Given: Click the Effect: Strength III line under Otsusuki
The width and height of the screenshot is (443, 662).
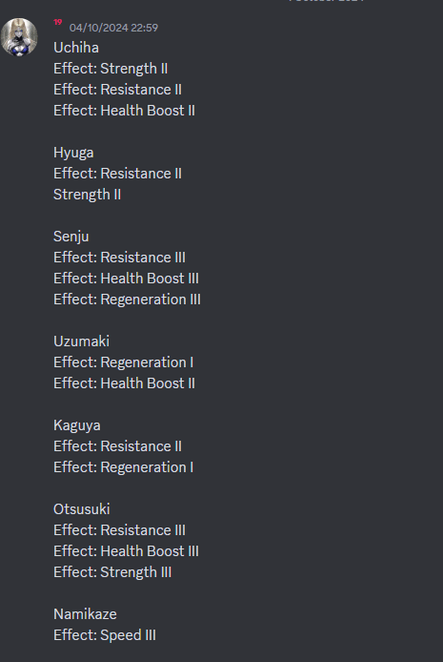Looking at the screenshot, I should (x=112, y=572).
